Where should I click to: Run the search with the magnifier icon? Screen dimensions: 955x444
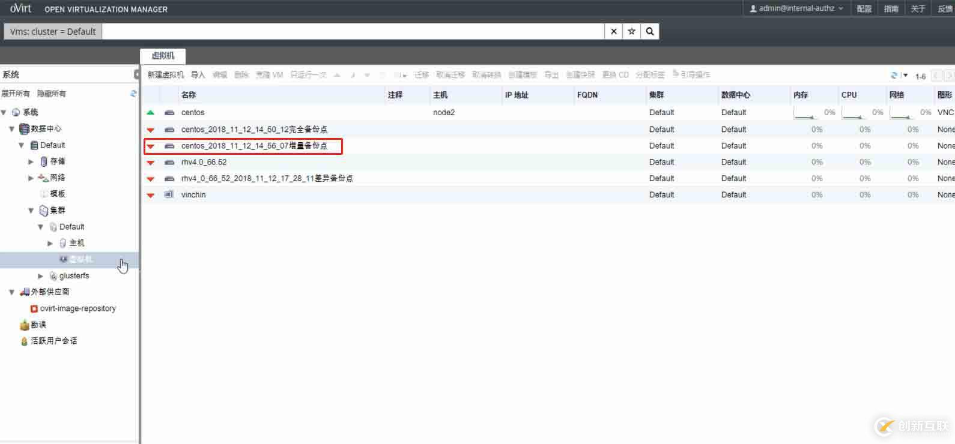[650, 32]
